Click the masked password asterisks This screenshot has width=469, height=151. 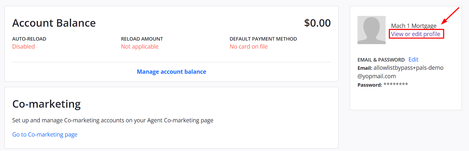pos(396,85)
